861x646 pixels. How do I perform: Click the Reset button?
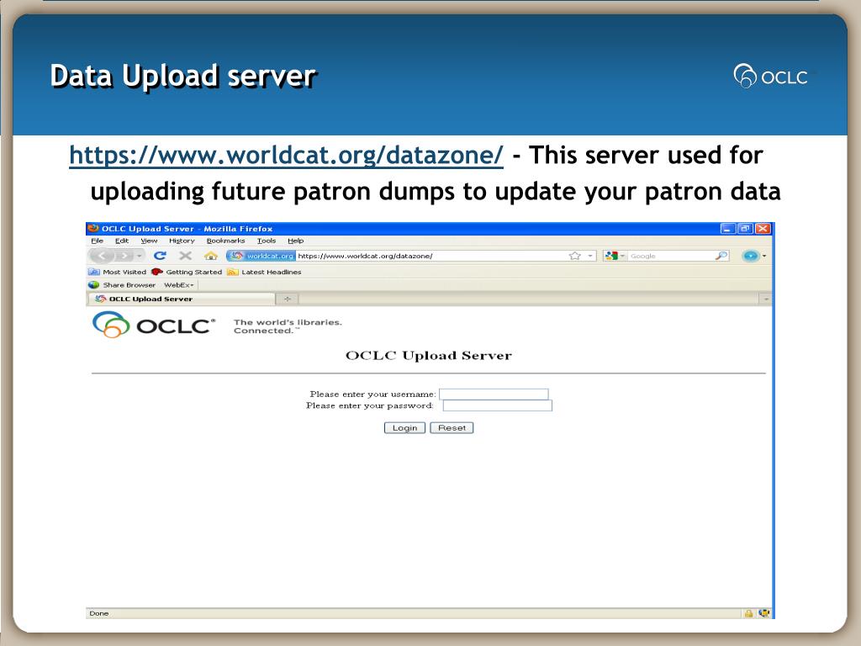(452, 428)
